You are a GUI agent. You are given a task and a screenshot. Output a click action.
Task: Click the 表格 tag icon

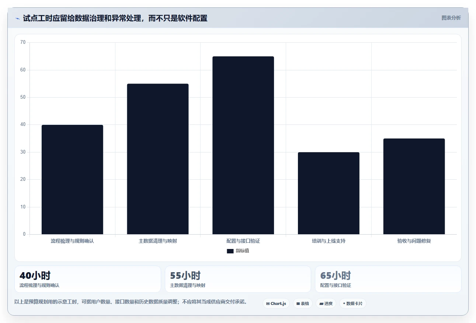point(298,304)
